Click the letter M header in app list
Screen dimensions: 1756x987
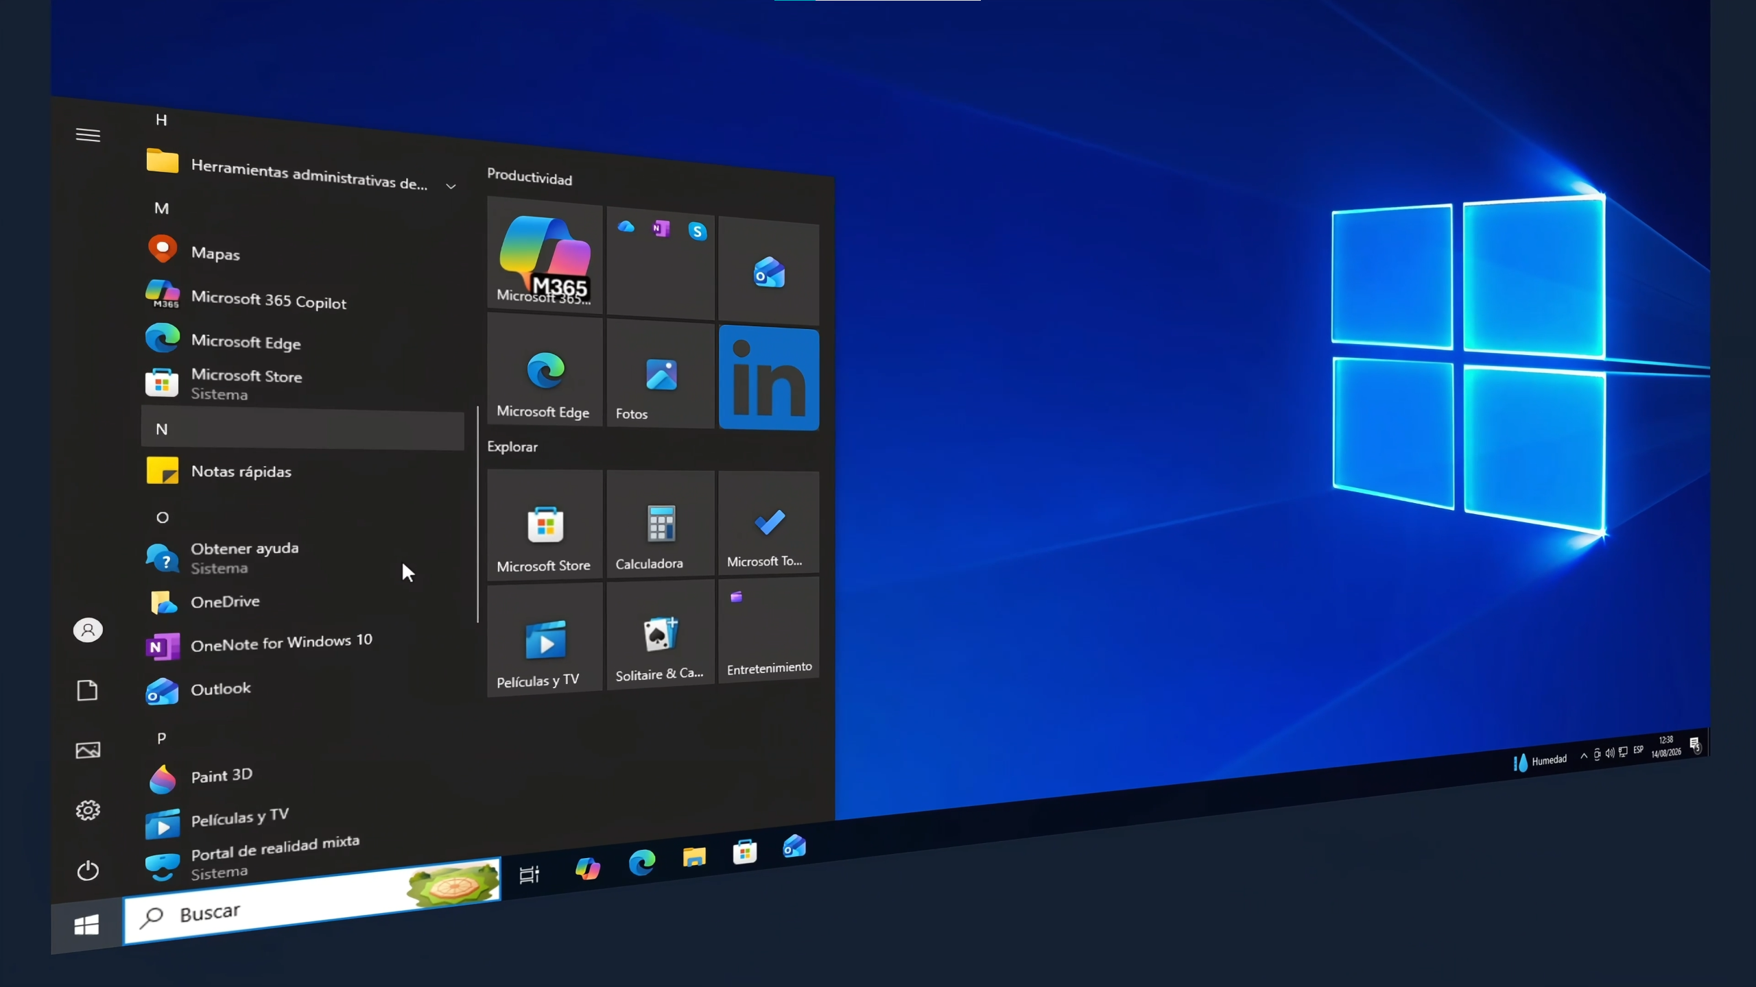click(x=162, y=208)
